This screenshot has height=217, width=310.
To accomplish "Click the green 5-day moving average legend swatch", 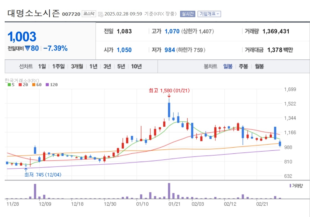I will [9, 85].
